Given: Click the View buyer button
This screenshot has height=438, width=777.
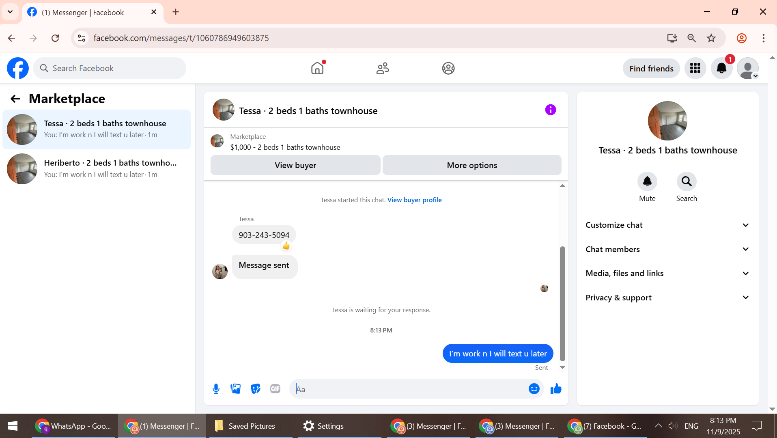Looking at the screenshot, I should coord(295,165).
